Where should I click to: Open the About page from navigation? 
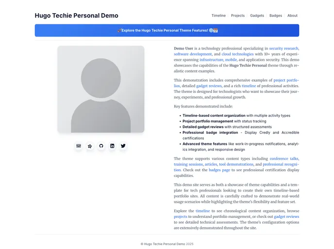pyautogui.click(x=292, y=16)
